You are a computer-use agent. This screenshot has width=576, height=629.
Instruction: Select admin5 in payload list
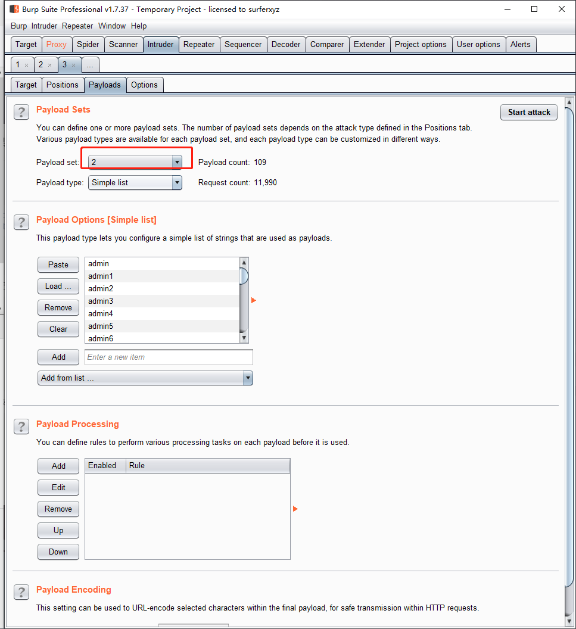click(x=162, y=326)
